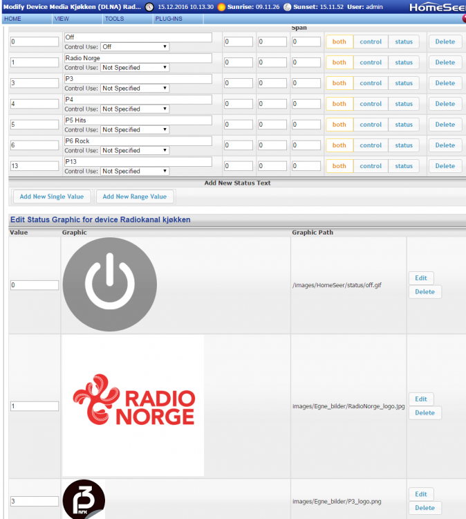Set P3 row to 'status' mode

404,83
